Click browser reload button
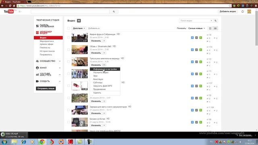The height and width of the screenshot is (145, 258). coord(10,6)
